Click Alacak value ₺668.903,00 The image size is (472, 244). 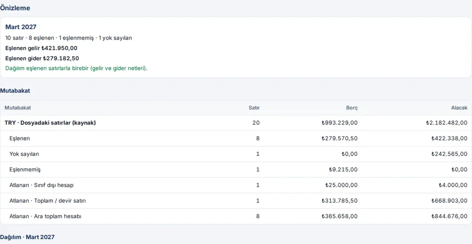click(449, 201)
